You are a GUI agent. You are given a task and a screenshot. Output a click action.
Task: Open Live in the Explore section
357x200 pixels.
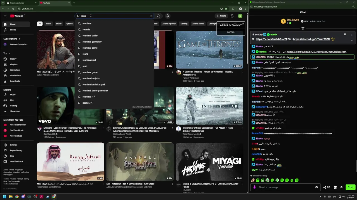(x=12, y=100)
